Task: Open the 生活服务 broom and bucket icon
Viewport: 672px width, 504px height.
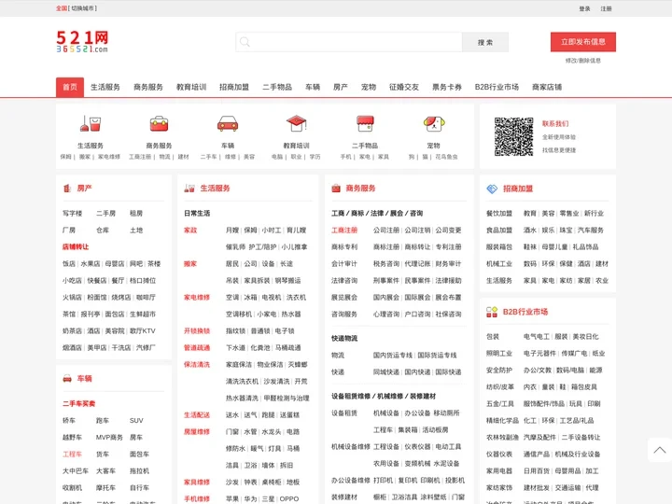Action: [x=90, y=123]
